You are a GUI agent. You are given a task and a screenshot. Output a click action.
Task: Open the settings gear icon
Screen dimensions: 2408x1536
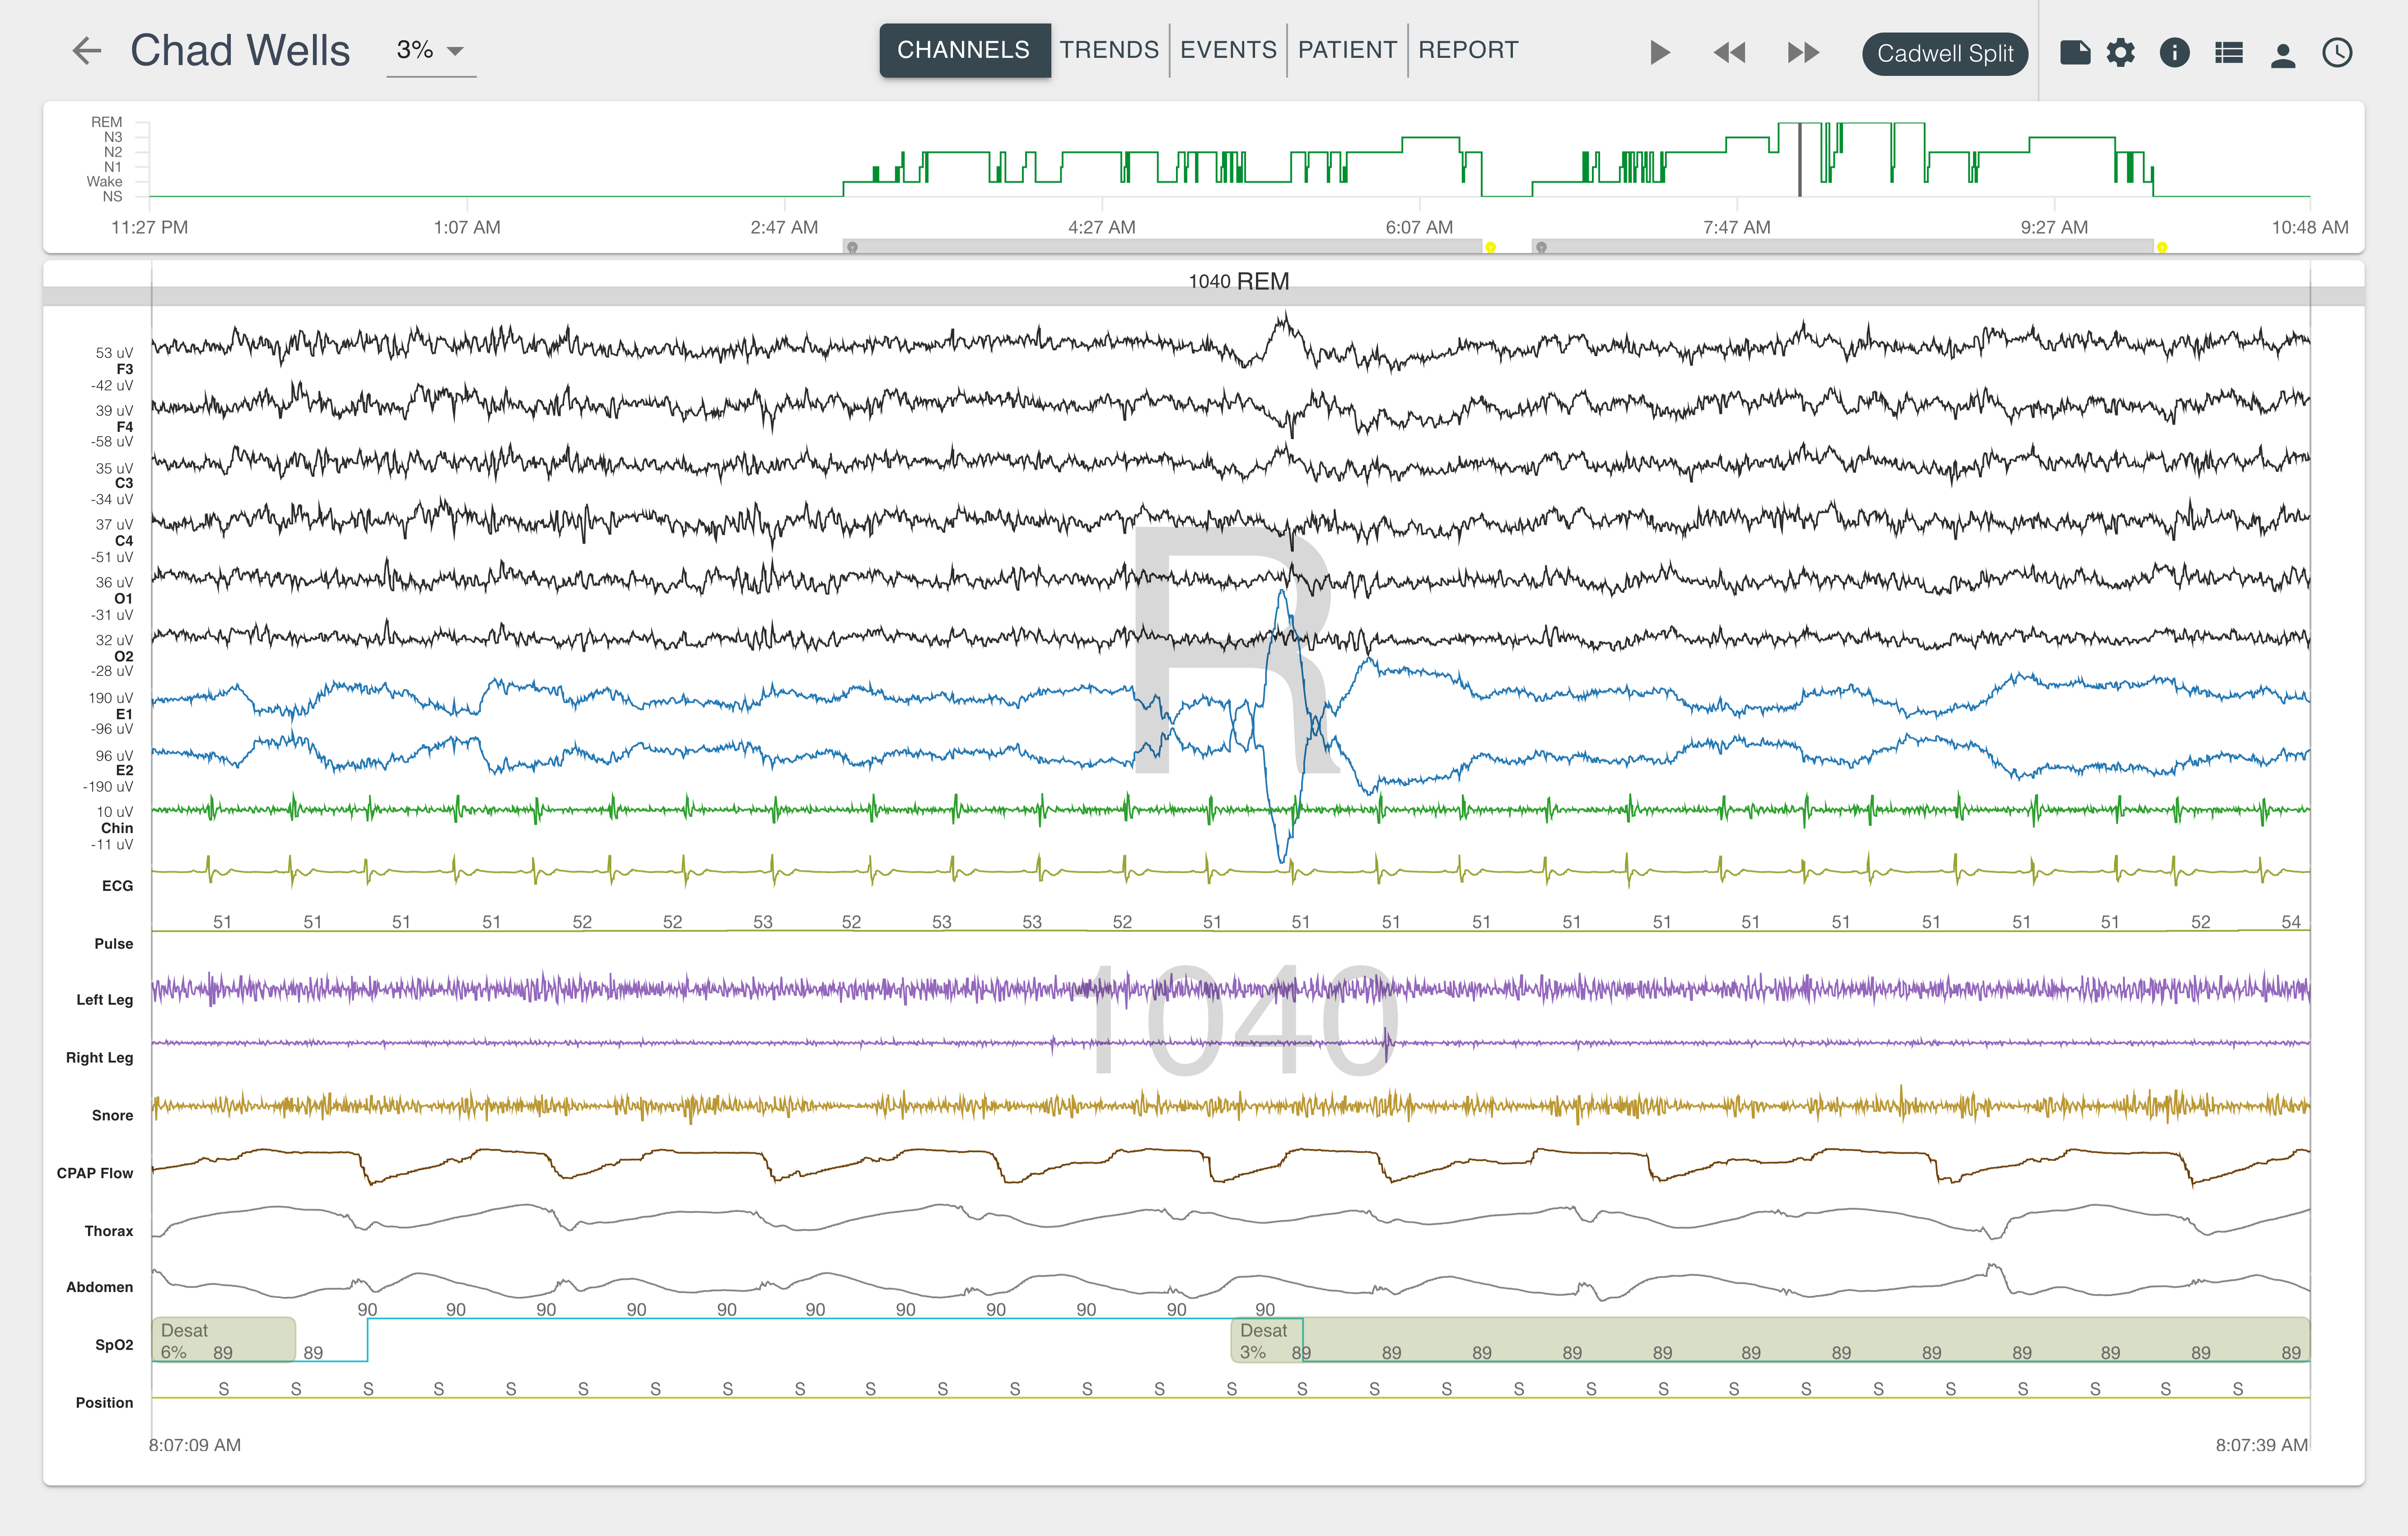2120,53
